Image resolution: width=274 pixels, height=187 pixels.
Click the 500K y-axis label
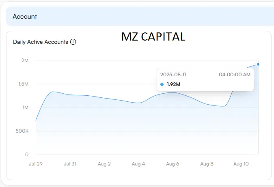click(22, 131)
